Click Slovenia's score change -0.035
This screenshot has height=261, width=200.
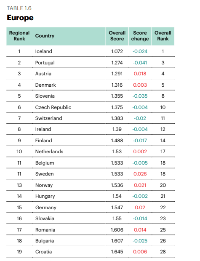tap(140, 96)
